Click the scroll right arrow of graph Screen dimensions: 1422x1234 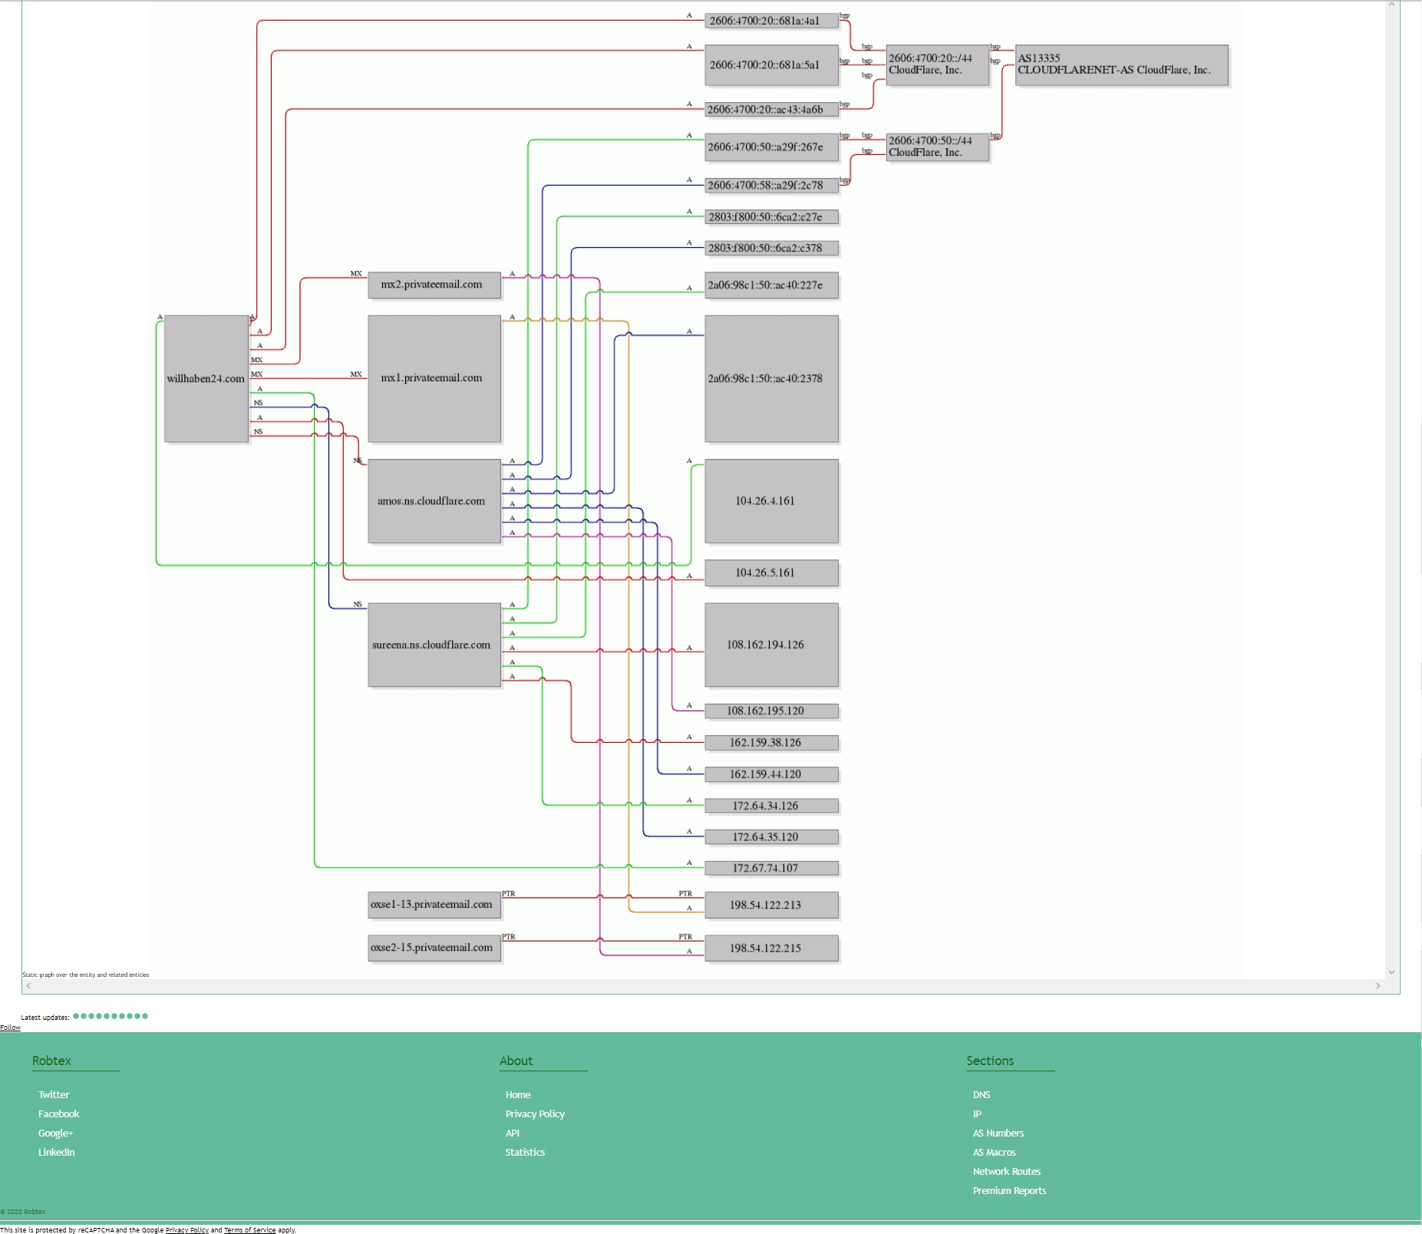point(1377,986)
